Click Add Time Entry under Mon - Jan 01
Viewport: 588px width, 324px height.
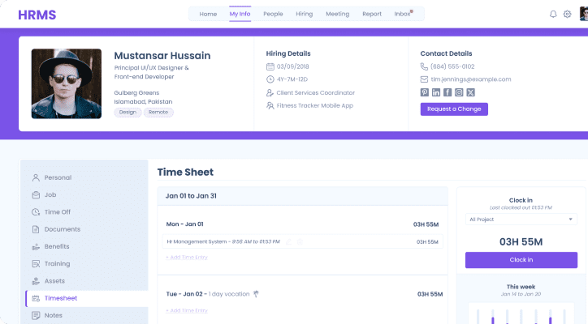click(187, 257)
